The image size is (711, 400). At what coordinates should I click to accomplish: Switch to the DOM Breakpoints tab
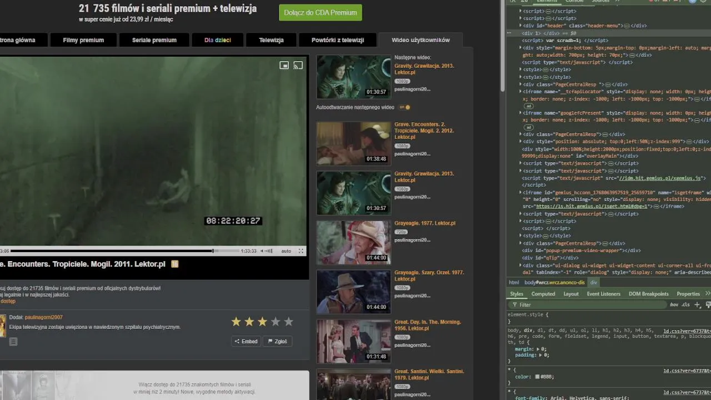(648, 294)
